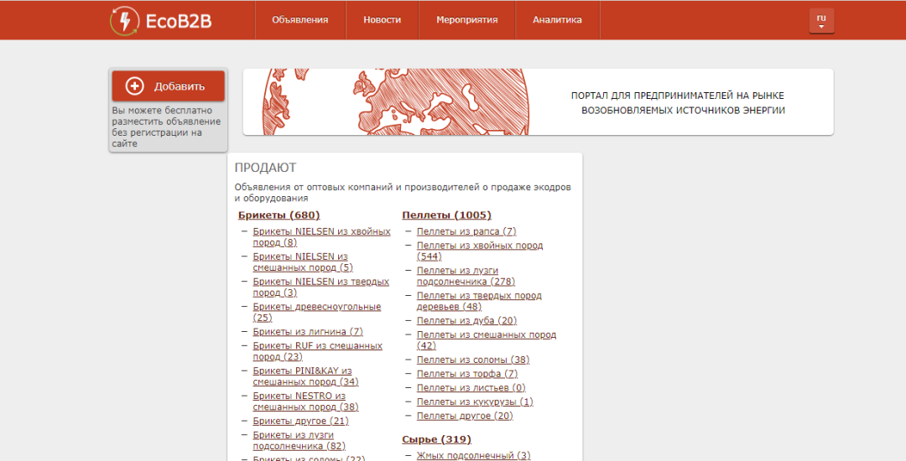This screenshot has width=906, height=461.
Task: Open Пеллеты из дуба (20) link
Action: coord(467,321)
